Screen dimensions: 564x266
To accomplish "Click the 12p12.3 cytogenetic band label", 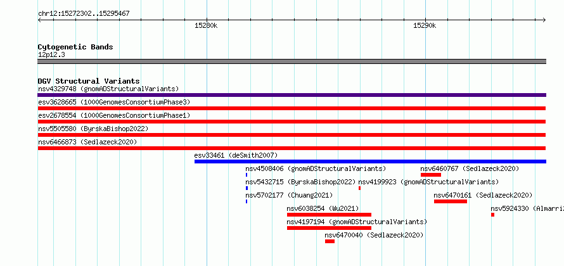I will click(x=51, y=55).
